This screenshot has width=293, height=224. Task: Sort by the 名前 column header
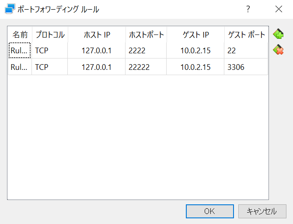point(20,34)
